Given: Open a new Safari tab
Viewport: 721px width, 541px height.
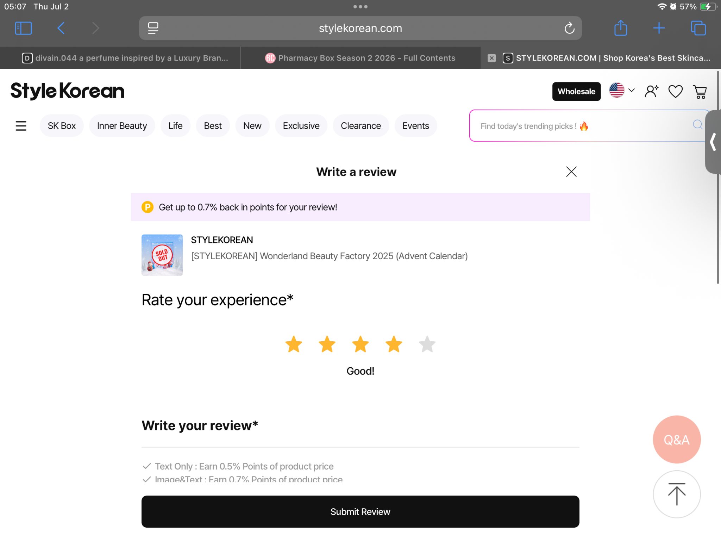Looking at the screenshot, I should pos(659,28).
